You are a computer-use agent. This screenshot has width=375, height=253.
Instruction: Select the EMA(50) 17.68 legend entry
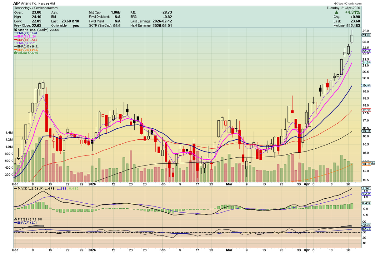(x=26, y=39)
